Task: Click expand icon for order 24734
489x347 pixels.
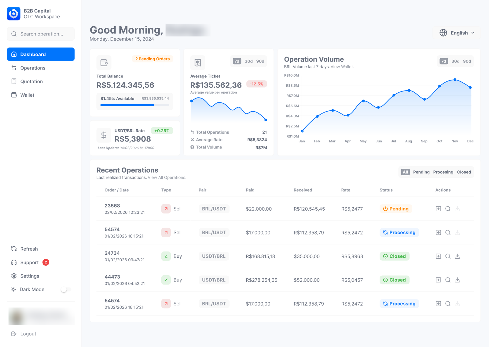Action: 438,256
